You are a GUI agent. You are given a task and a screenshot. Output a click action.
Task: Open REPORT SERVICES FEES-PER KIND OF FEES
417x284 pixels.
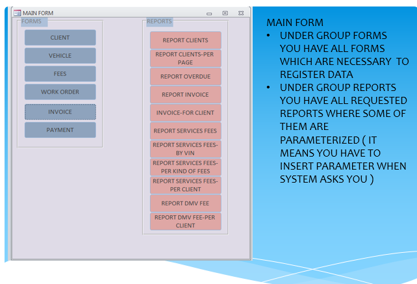185,167
